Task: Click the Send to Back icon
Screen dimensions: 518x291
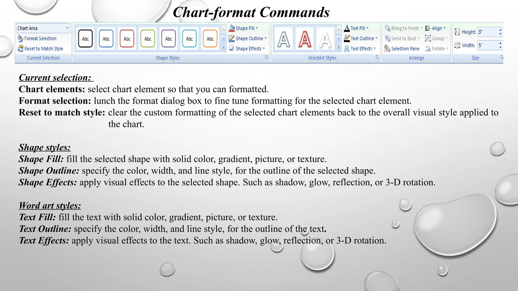Action: [x=387, y=38]
